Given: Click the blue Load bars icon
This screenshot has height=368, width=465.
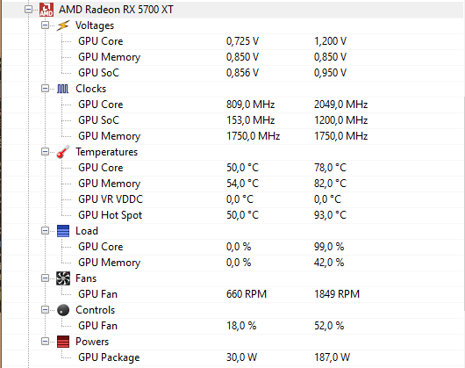Looking at the screenshot, I should [63, 231].
